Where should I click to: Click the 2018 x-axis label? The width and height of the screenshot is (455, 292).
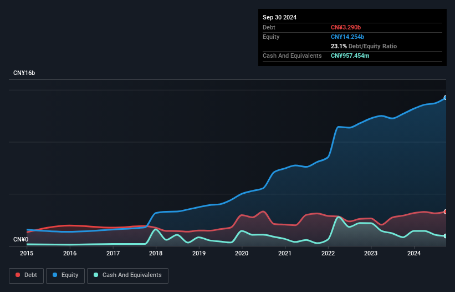click(x=156, y=253)
